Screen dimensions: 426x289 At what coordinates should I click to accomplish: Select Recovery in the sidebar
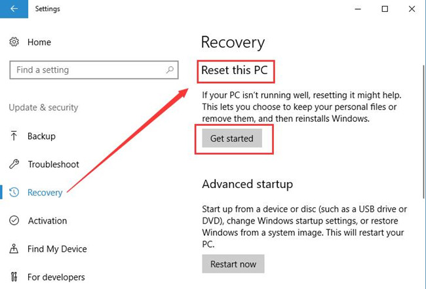(45, 193)
